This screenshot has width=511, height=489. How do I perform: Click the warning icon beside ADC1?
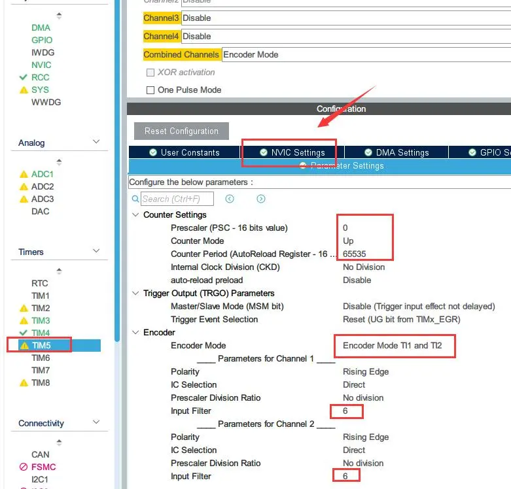coord(24,175)
